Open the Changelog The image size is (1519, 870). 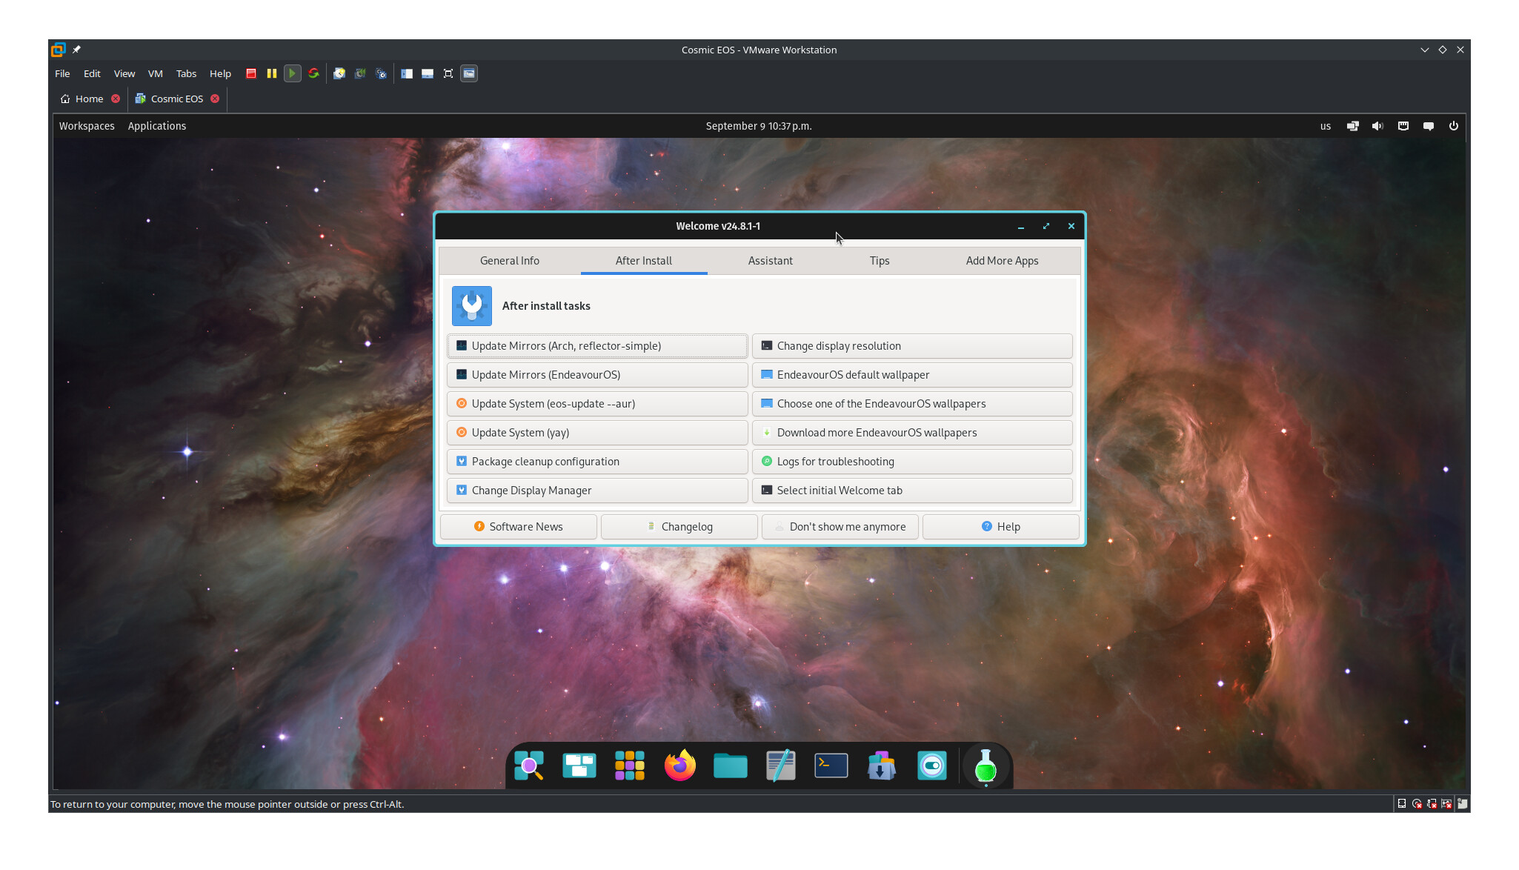(679, 527)
